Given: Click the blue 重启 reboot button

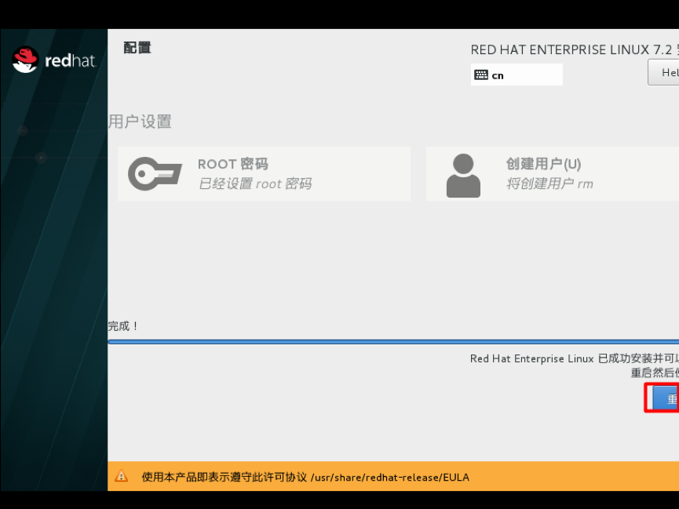Looking at the screenshot, I should 665,398.
